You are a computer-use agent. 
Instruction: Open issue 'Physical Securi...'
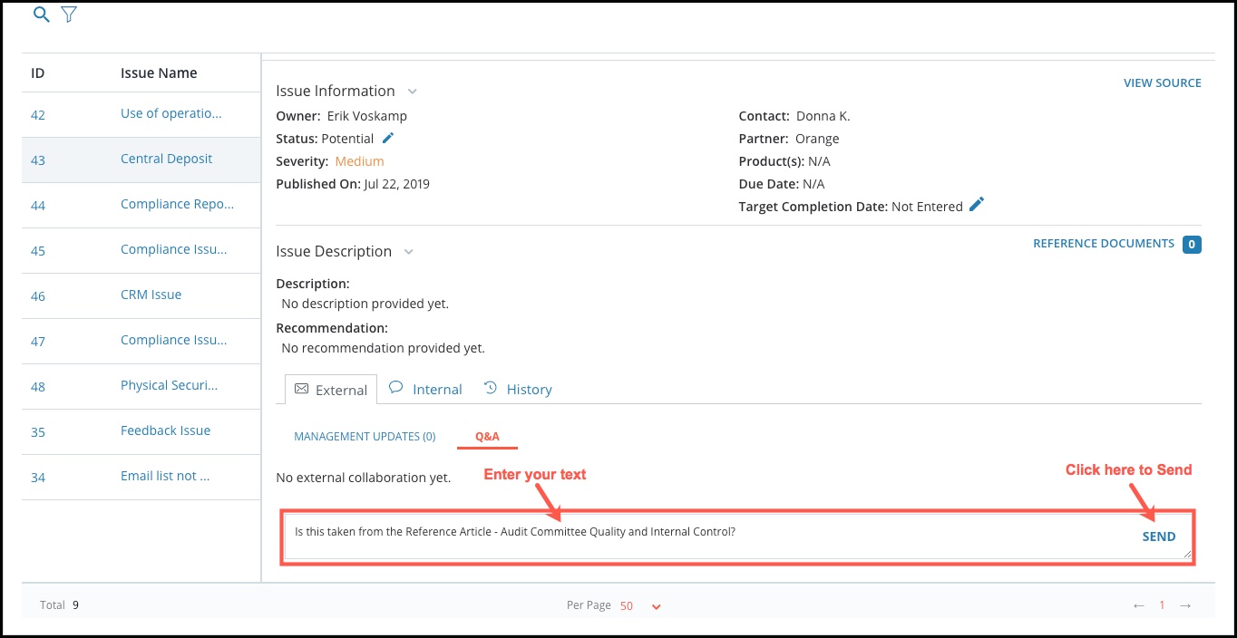tap(169, 386)
